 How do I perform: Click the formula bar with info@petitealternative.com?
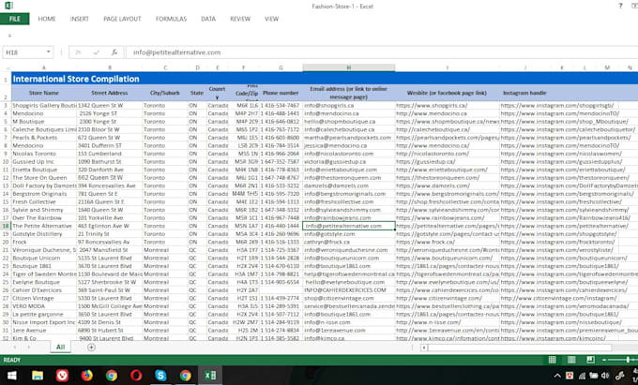[x=381, y=52]
